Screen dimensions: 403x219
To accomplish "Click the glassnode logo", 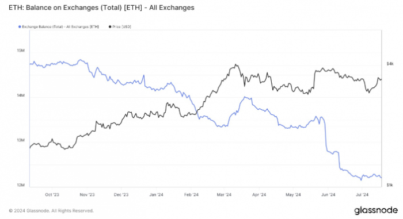I will (376, 210).
